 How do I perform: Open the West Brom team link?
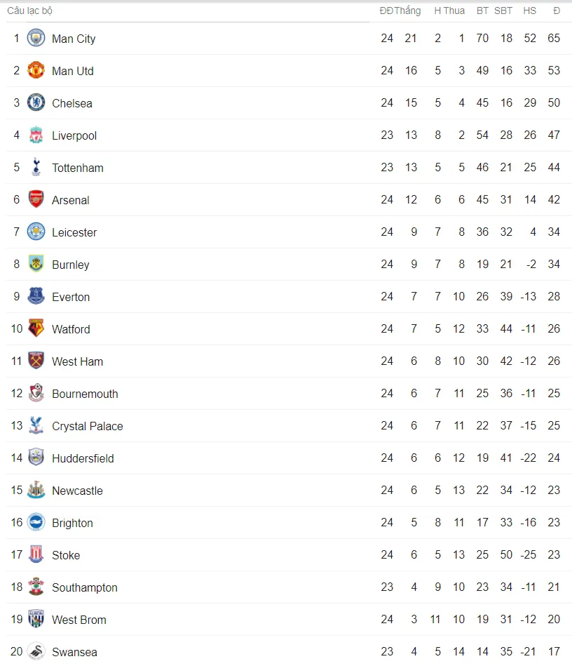point(79,620)
